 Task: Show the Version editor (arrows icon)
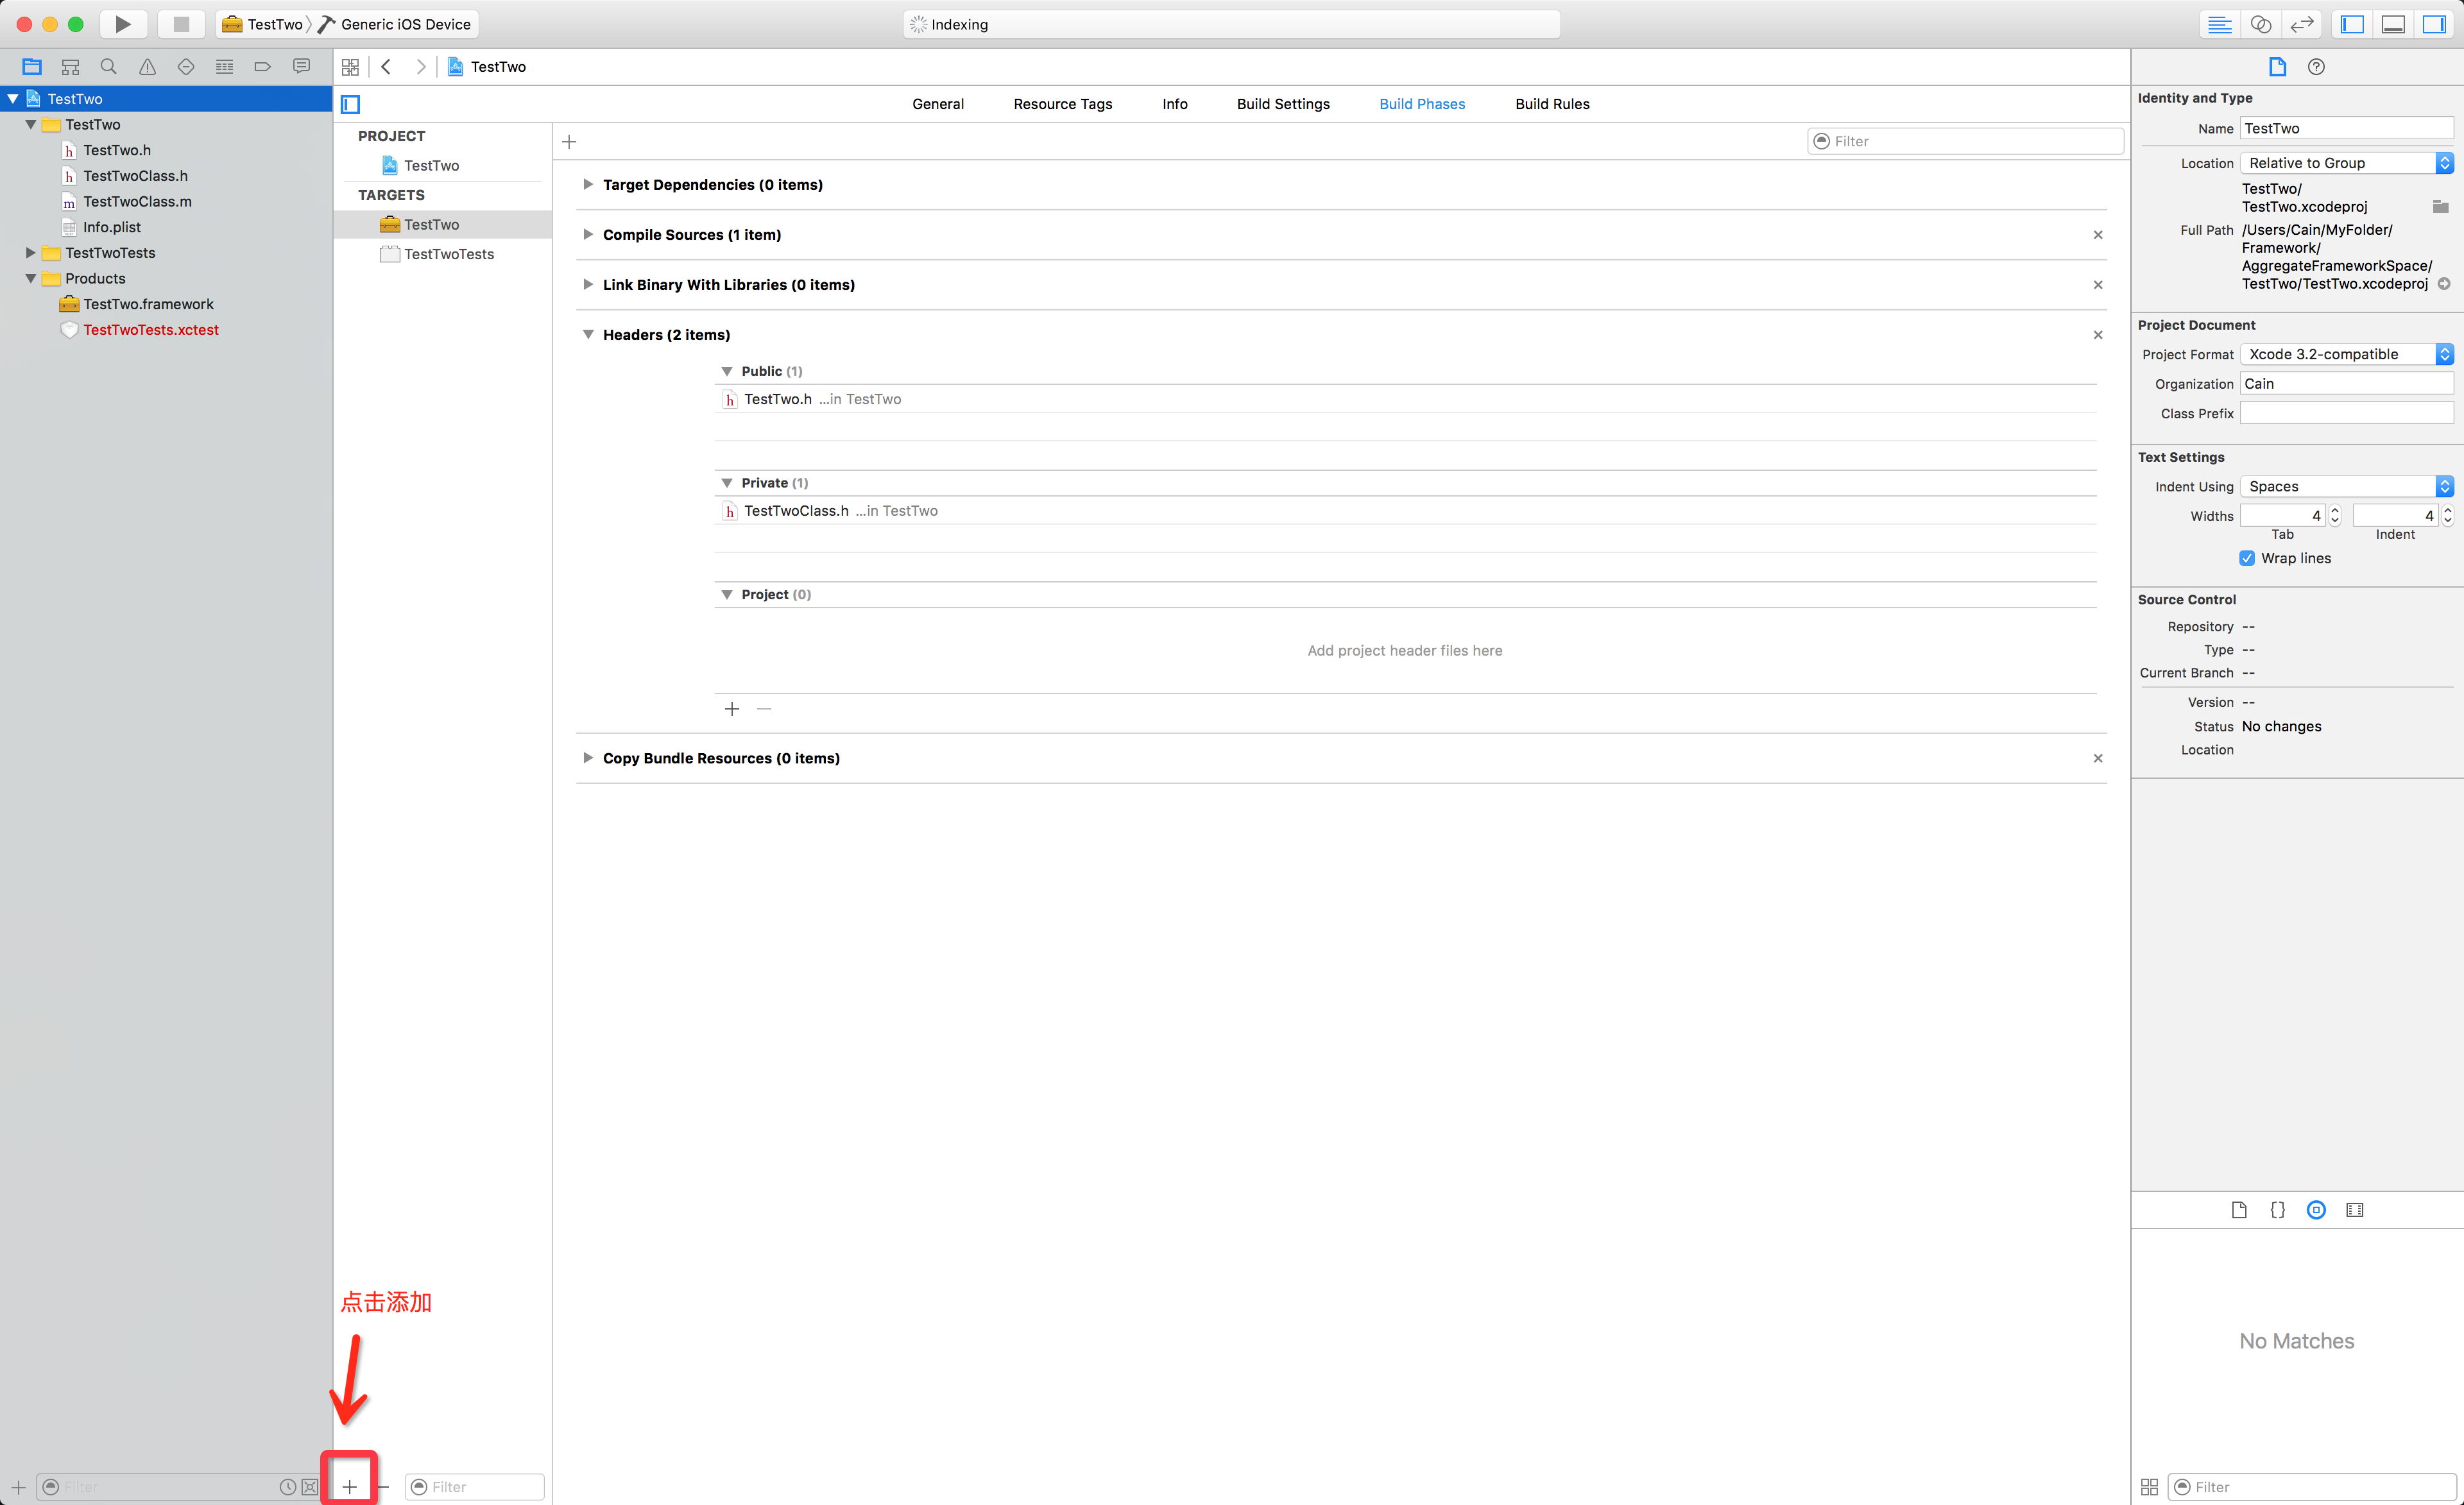pyautogui.click(x=2302, y=24)
